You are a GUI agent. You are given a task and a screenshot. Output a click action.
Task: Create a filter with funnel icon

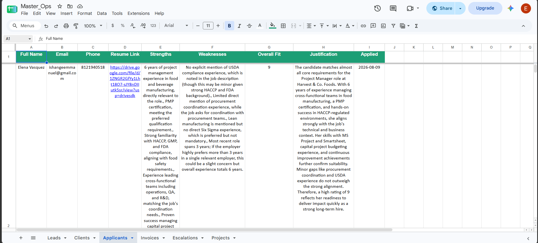[393, 26]
